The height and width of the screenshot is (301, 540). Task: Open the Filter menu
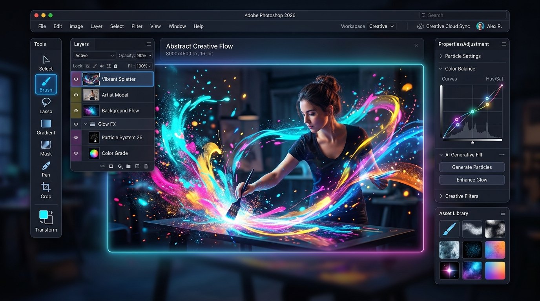[x=137, y=26]
